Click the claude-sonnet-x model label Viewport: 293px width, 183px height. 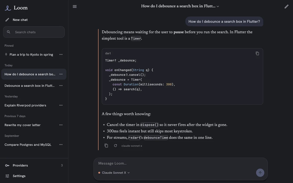coord(132,146)
